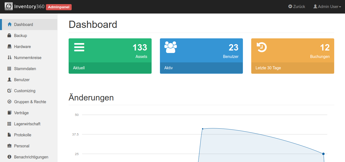Click the Backup briefcase icon
The width and height of the screenshot is (345, 162).
click(x=9, y=36)
